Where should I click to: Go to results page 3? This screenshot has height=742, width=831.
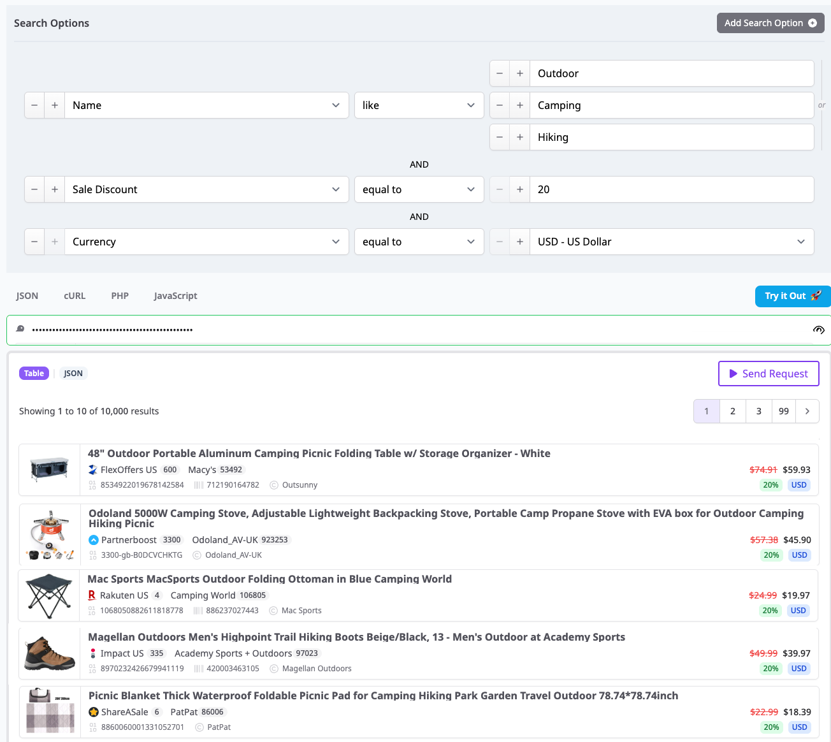(759, 411)
